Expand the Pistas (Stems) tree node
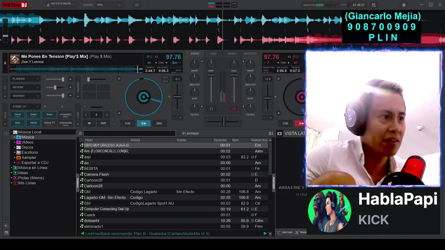Image resolution: width=445 pixels, height=250 pixels. [x=11, y=178]
